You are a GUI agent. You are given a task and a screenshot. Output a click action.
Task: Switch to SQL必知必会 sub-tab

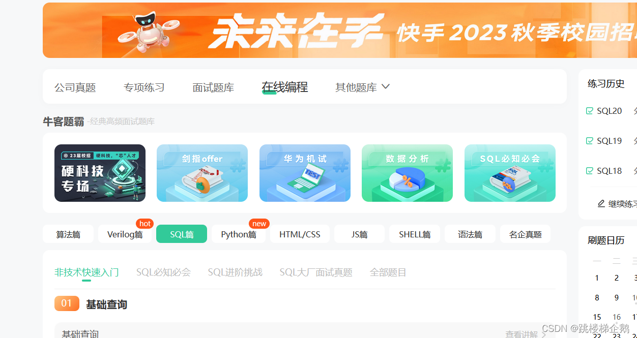pos(163,272)
